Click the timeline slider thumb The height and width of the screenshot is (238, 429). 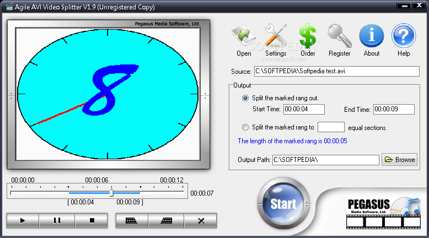point(111,192)
